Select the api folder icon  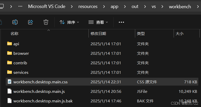click(10, 43)
